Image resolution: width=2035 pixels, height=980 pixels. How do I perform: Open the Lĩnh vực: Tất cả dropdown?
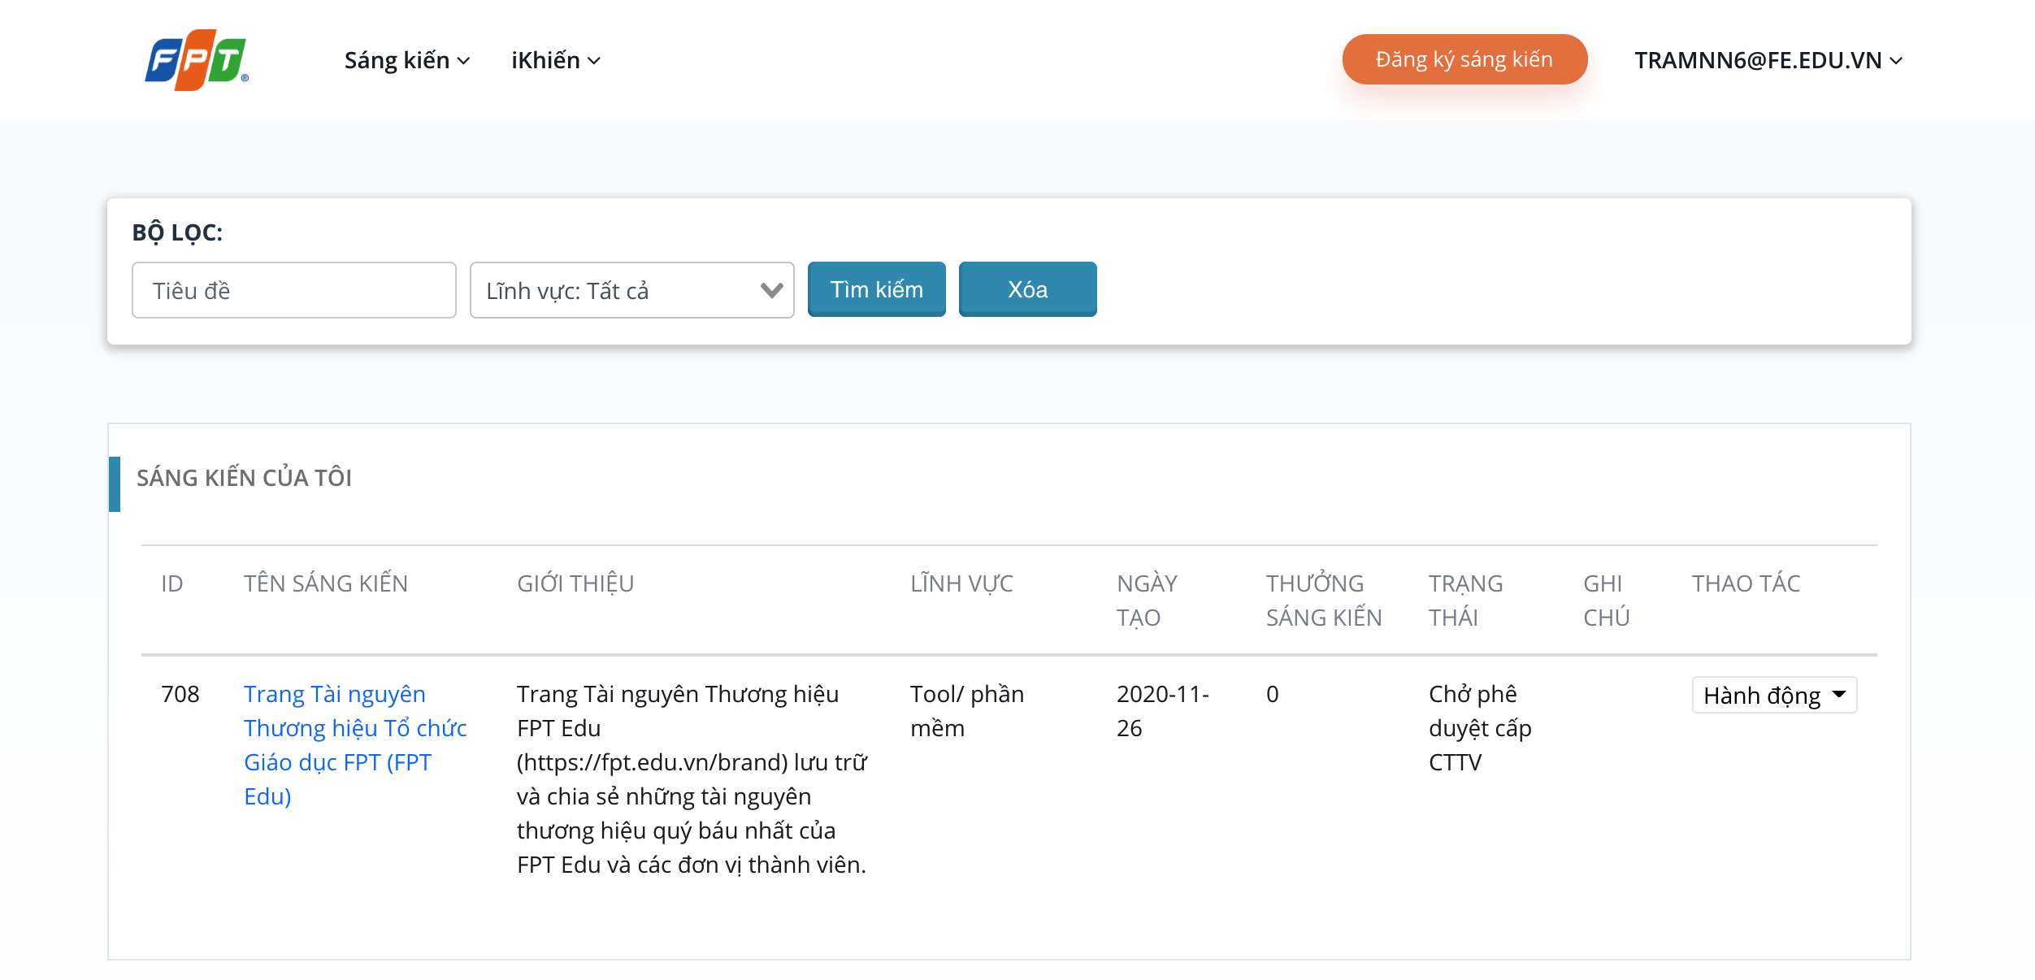coord(631,290)
